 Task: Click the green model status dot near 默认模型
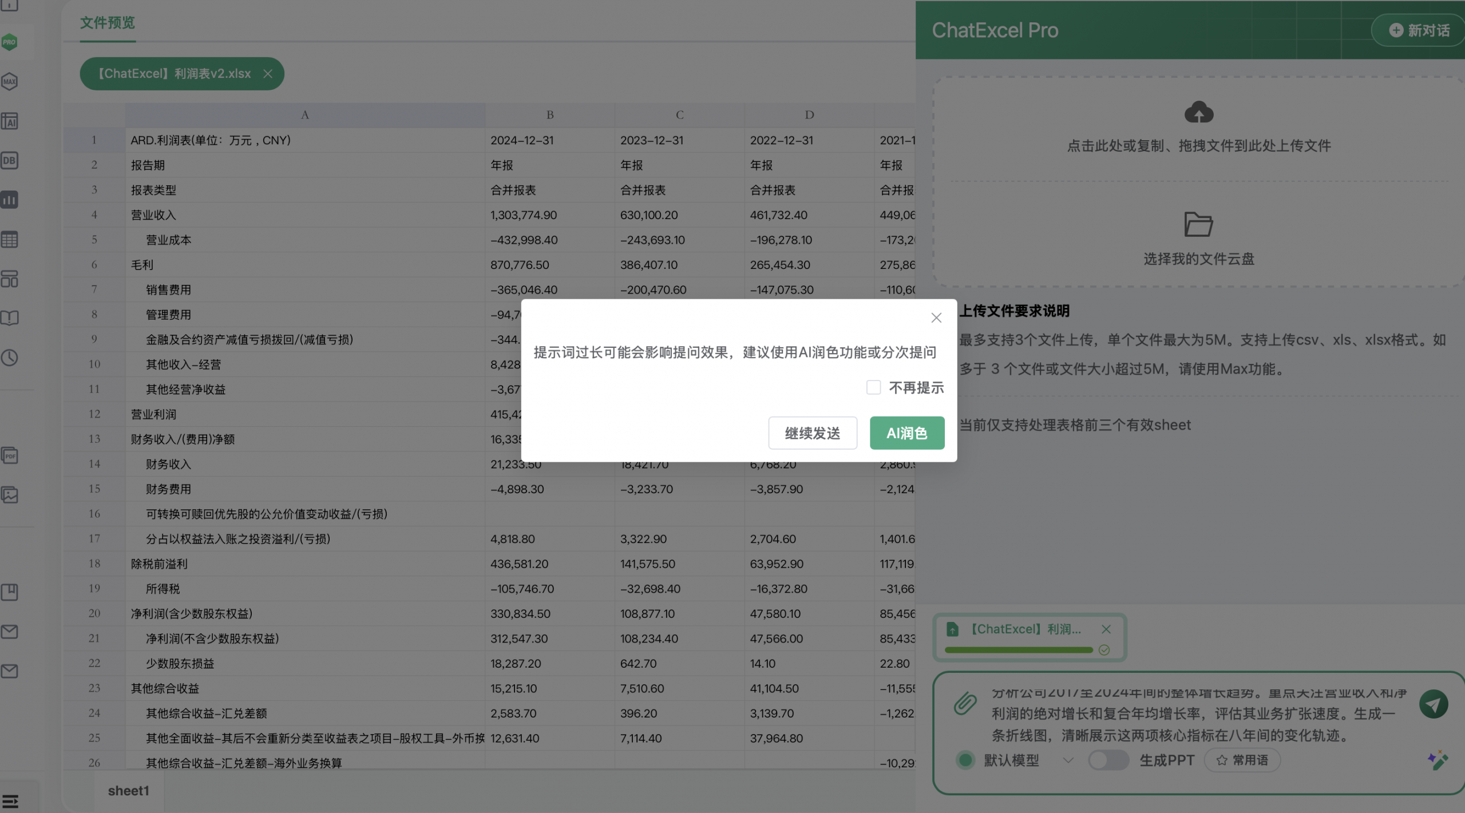click(966, 760)
